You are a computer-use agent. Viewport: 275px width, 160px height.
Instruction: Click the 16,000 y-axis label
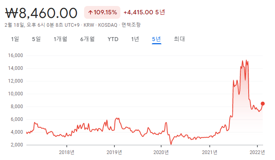16,55
